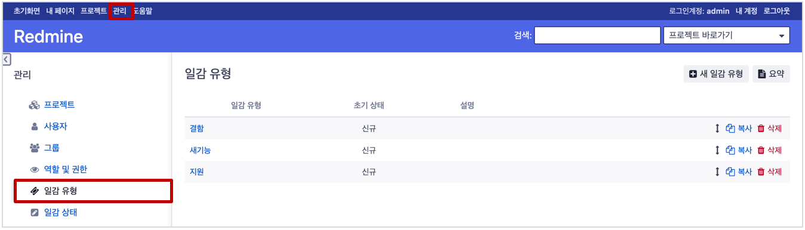
Task: Select 일감 상태 in the sidebar
Action: pyautogui.click(x=60, y=212)
